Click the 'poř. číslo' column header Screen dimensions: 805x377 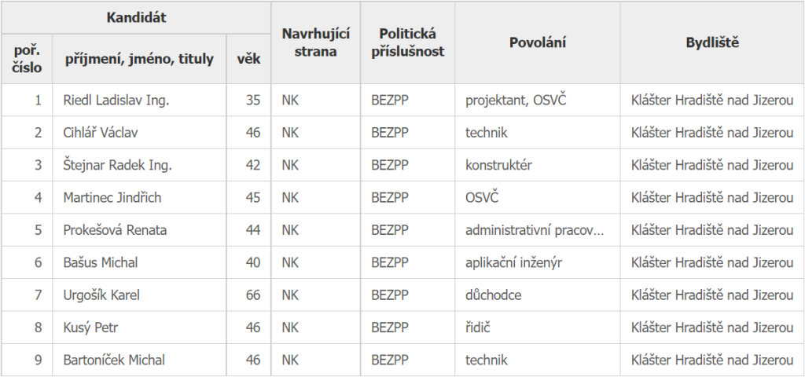[x=28, y=59]
